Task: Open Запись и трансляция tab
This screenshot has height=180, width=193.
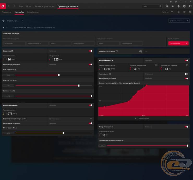Action: [44, 7]
